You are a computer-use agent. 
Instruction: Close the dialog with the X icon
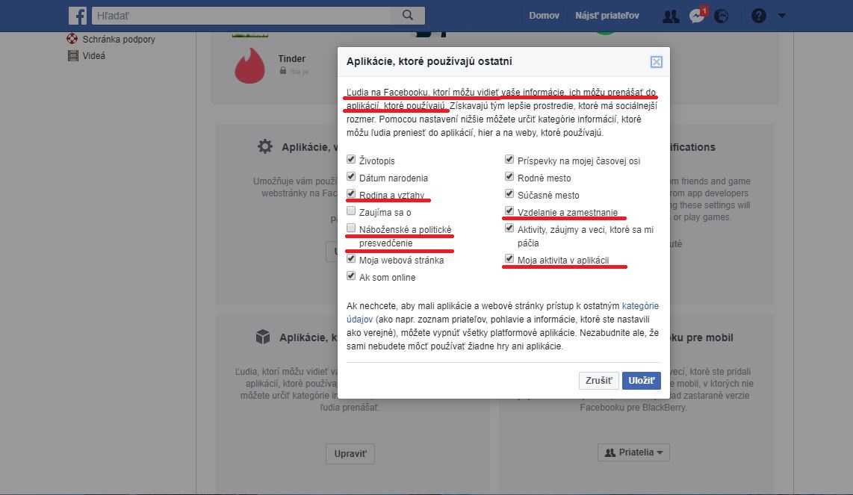656,62
